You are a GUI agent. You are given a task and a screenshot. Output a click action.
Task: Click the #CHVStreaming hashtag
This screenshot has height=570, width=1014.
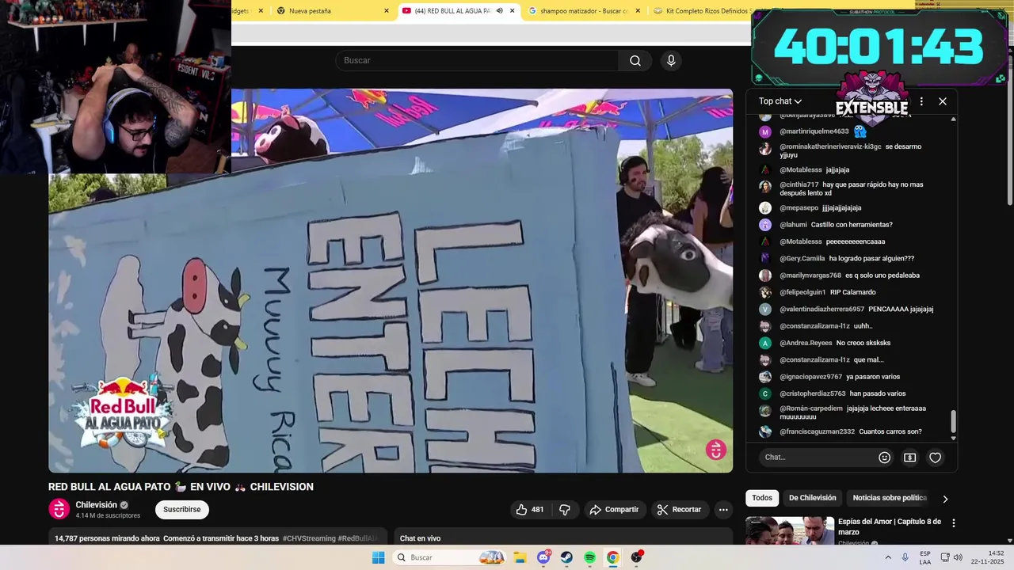[309, 538]
